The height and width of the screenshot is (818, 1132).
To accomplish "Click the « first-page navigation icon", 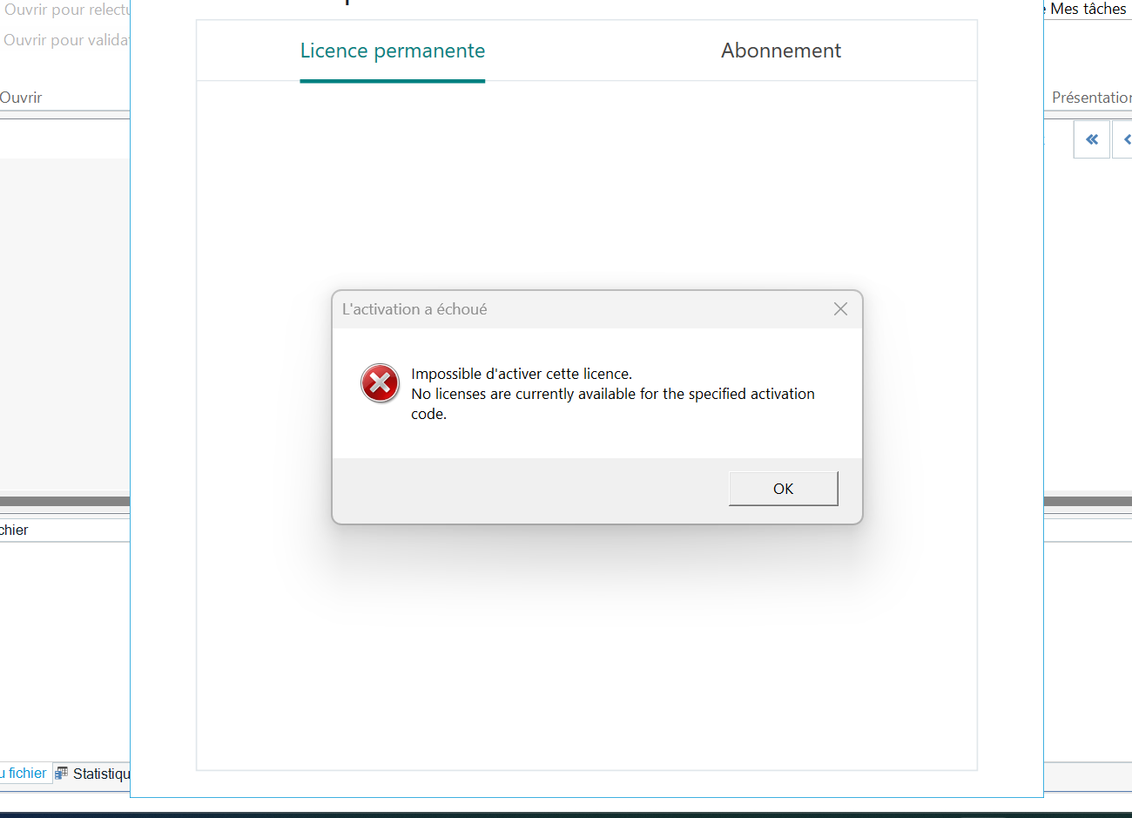I will click(x=1091, y=139).
